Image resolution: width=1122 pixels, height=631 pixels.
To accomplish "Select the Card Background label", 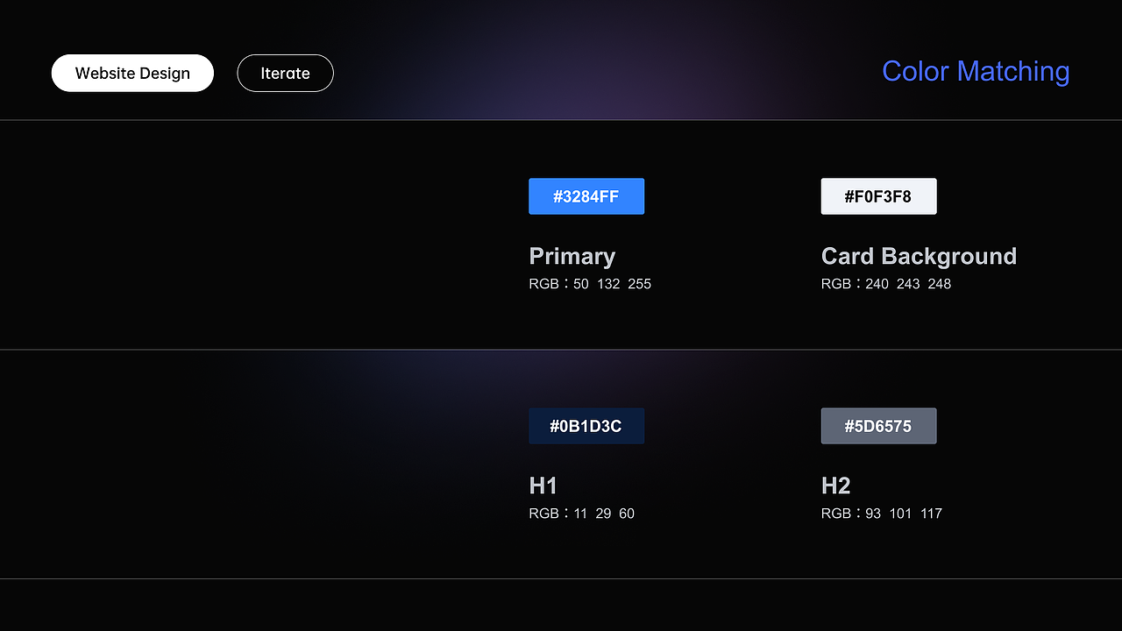I will [x=919, y=256].
